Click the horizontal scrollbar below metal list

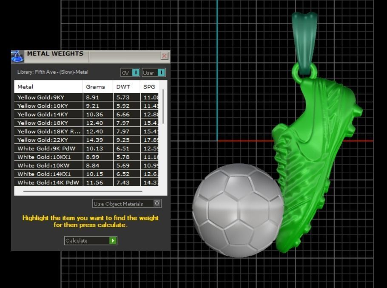(x=83, y=191)
